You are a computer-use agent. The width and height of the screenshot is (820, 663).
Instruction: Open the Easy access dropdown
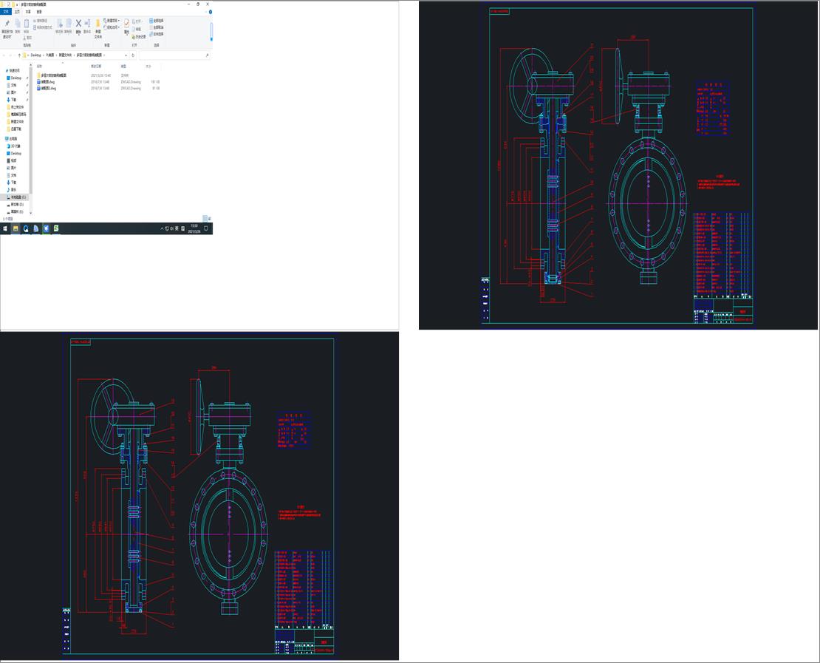coord(112,27)
